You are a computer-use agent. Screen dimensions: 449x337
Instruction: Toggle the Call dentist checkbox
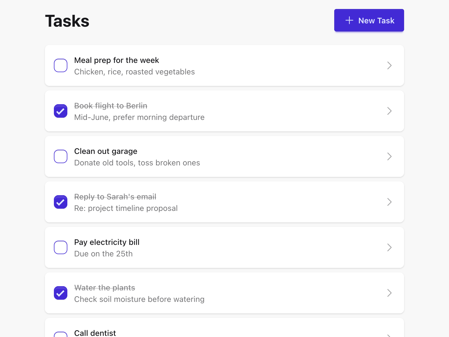tap(61, 335)
